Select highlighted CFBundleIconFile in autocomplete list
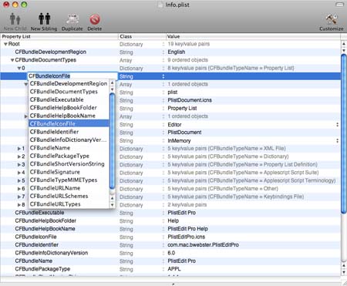This screenshot has width=347, height=286. pos(69,123)
